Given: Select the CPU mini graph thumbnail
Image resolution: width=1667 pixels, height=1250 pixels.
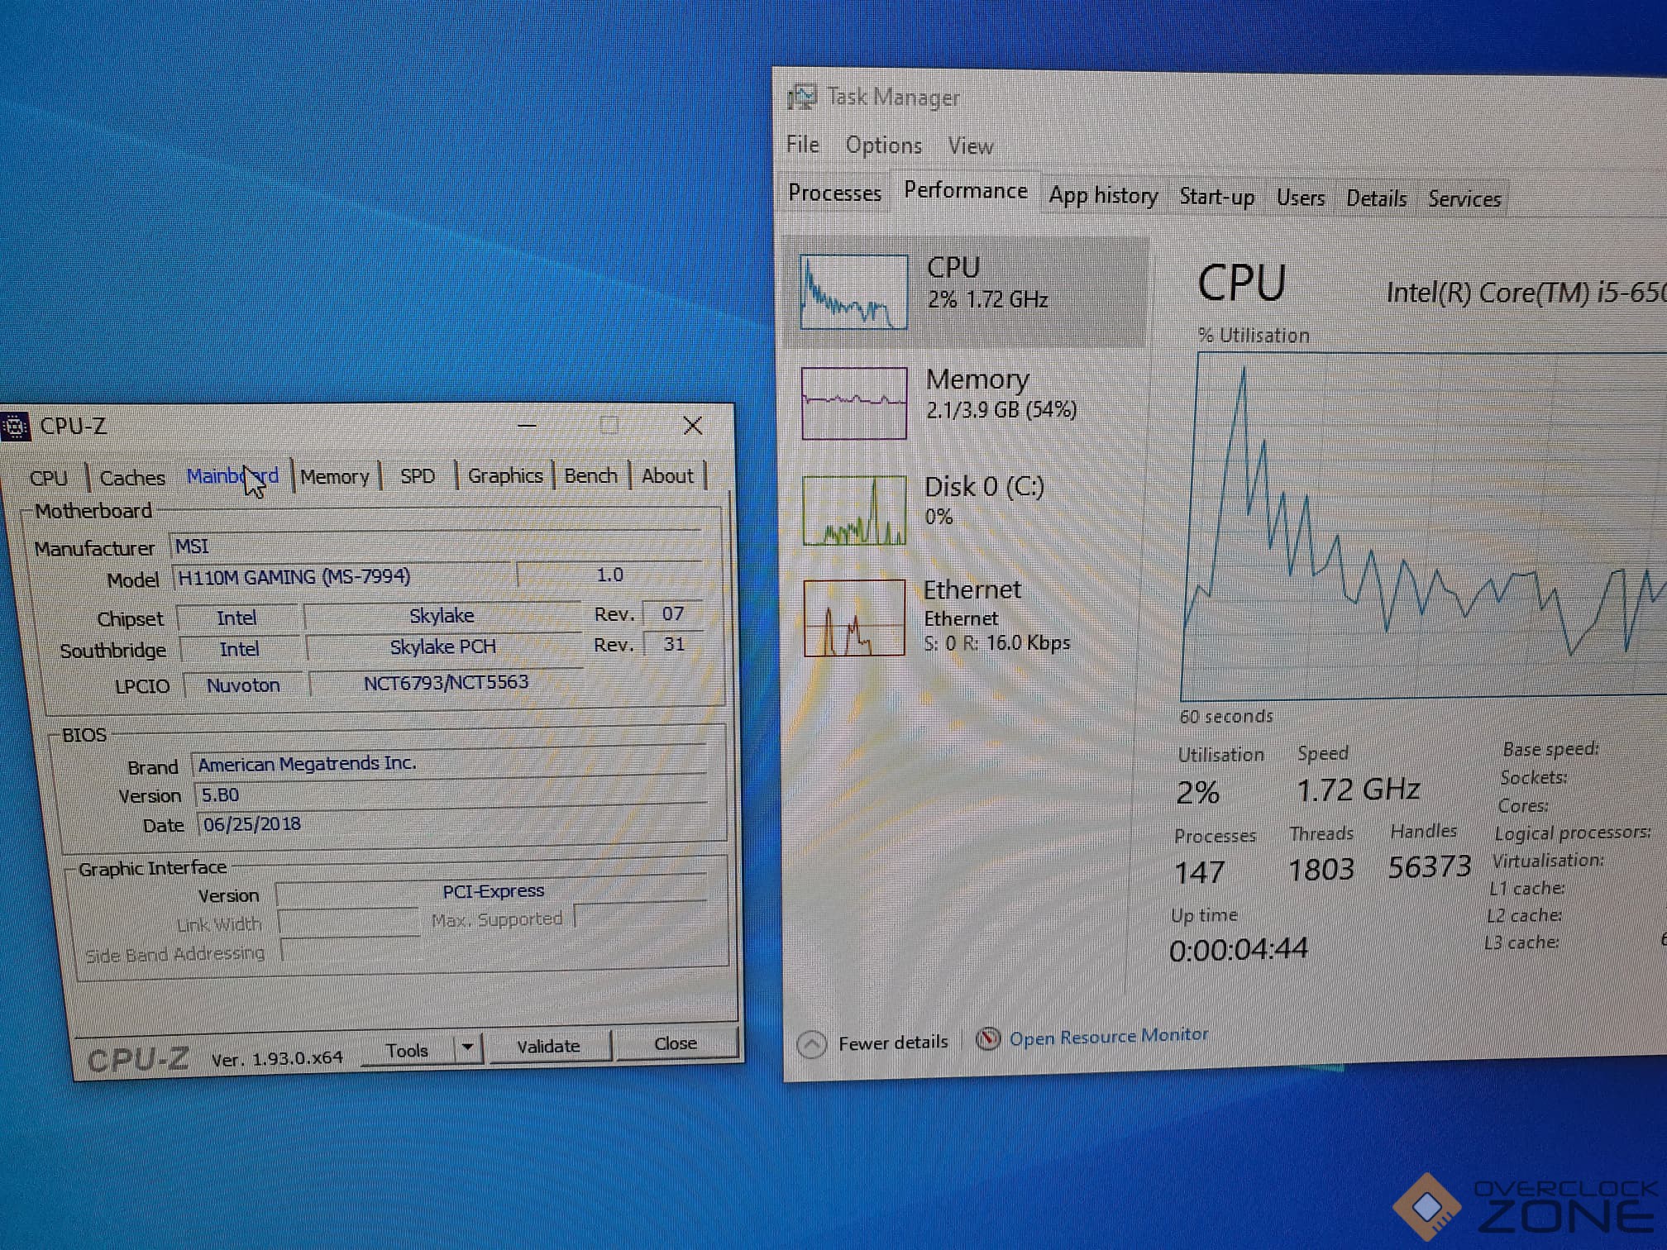Looking at the screenshot, I should [x=853, y=291].
